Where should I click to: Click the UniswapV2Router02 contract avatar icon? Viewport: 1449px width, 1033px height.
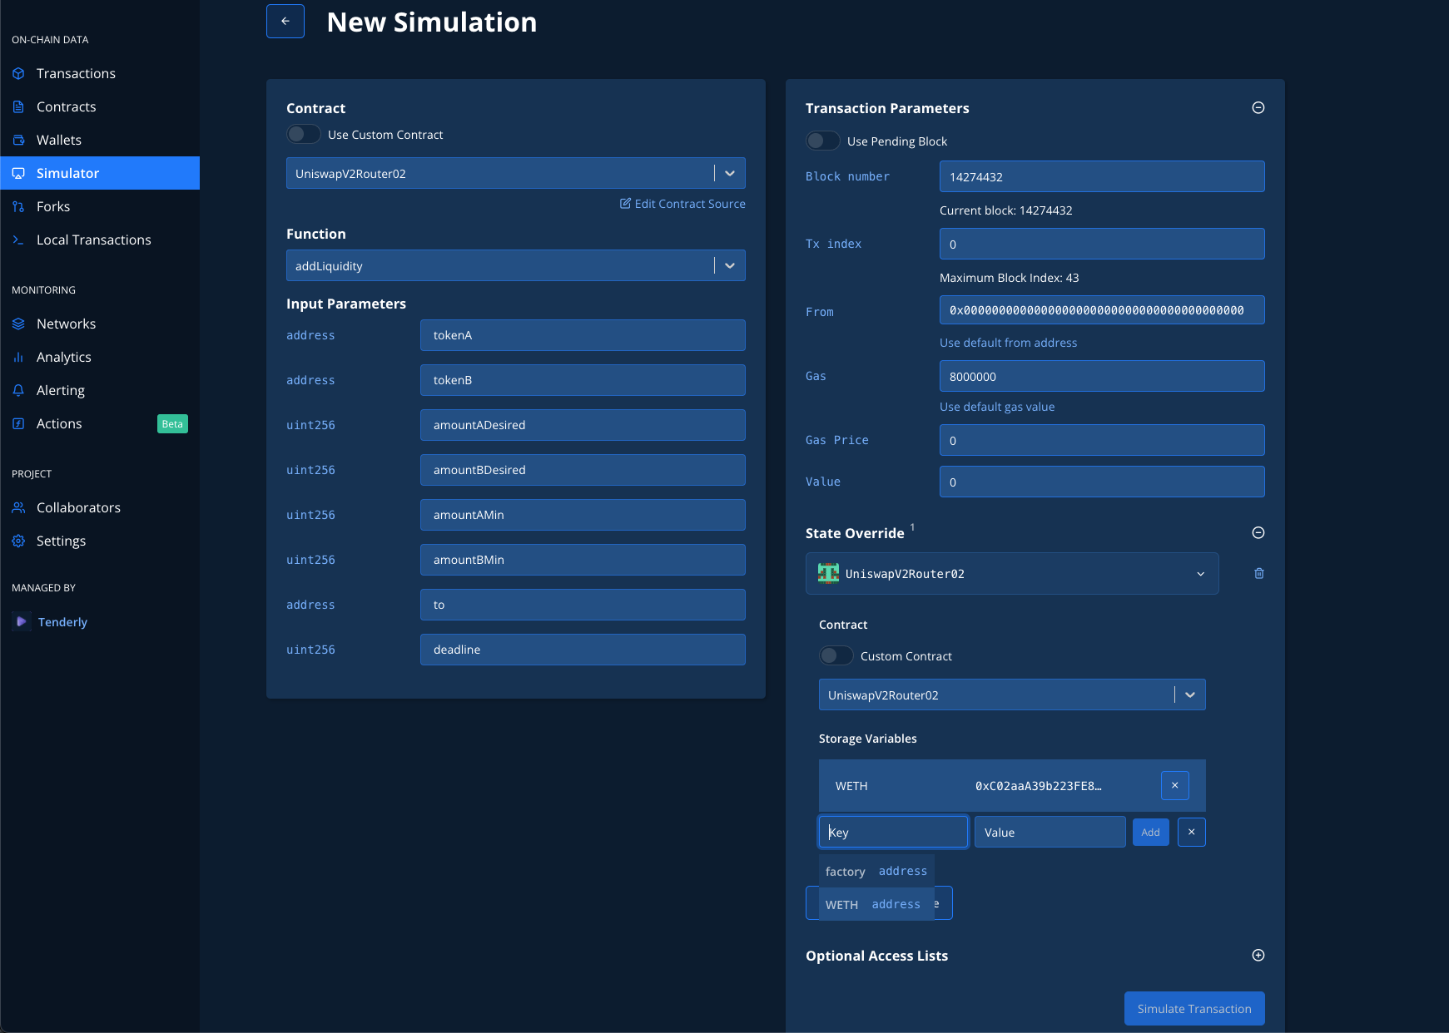828,573
